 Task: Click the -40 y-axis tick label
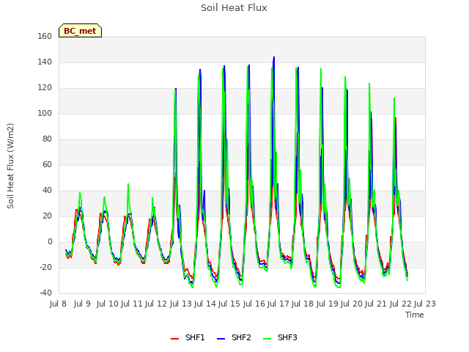pos(45,293)
